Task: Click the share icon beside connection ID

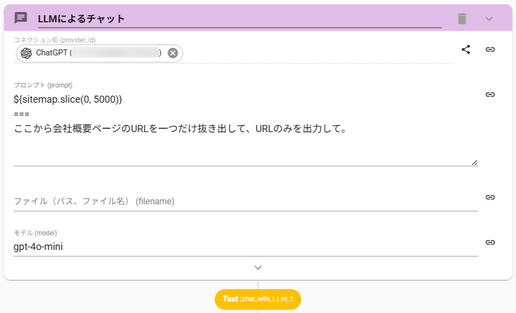Action: (x=466, y=49)
